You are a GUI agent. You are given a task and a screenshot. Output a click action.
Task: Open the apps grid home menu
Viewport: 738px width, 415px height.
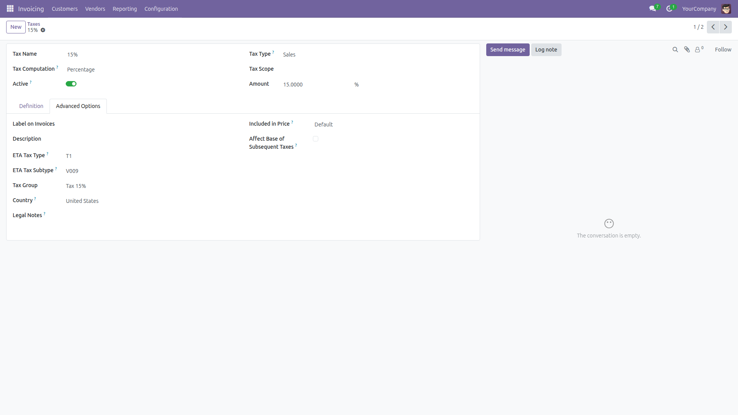pyautogui.click(x=10, y=8)
